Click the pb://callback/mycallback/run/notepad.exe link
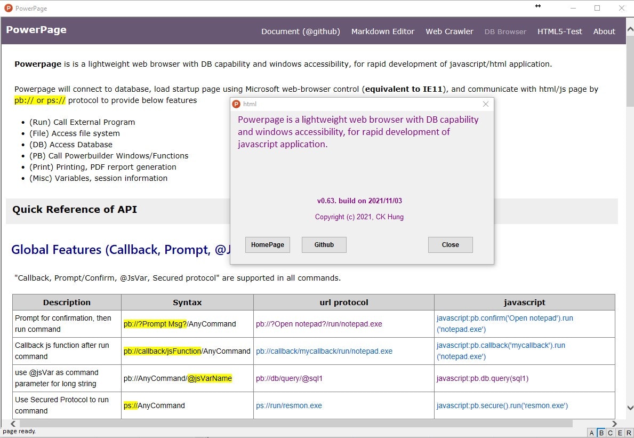 point(324,351)
